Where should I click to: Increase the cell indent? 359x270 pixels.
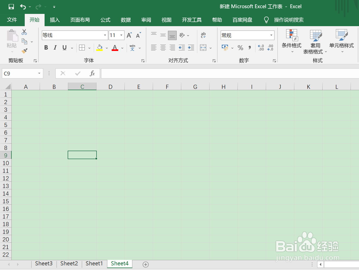pyautogui.click(x=191, y=48)
